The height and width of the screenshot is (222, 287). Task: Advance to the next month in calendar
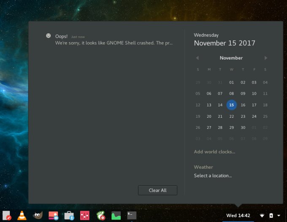click(x=266, y=58)
